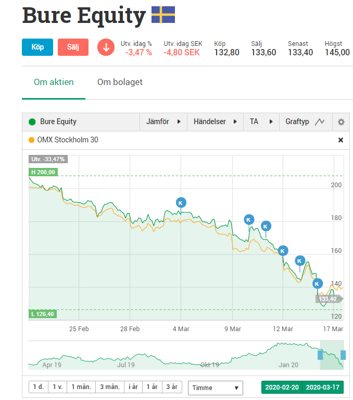Click the left blue range slider handle
The height and width of the screenshot is (400, 353).
click(x=320, y=355)
